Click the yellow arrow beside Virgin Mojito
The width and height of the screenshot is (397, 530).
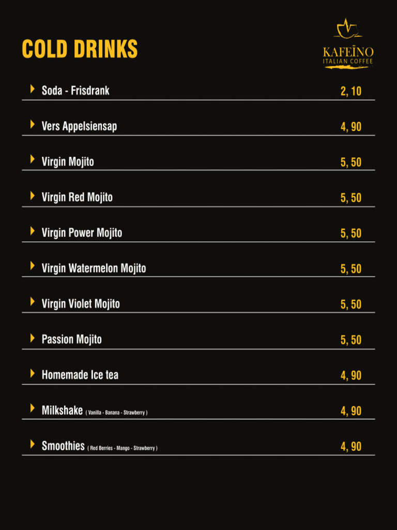pyautogui.click(x=33, y=159)
